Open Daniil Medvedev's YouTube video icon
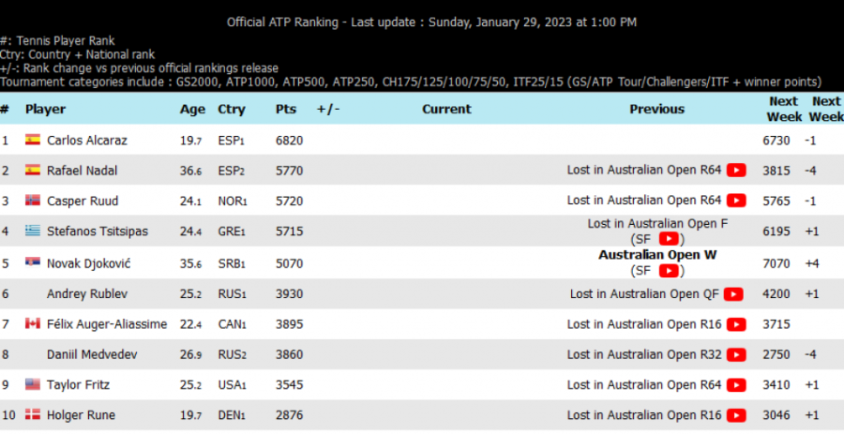 (x=736, y=354)
